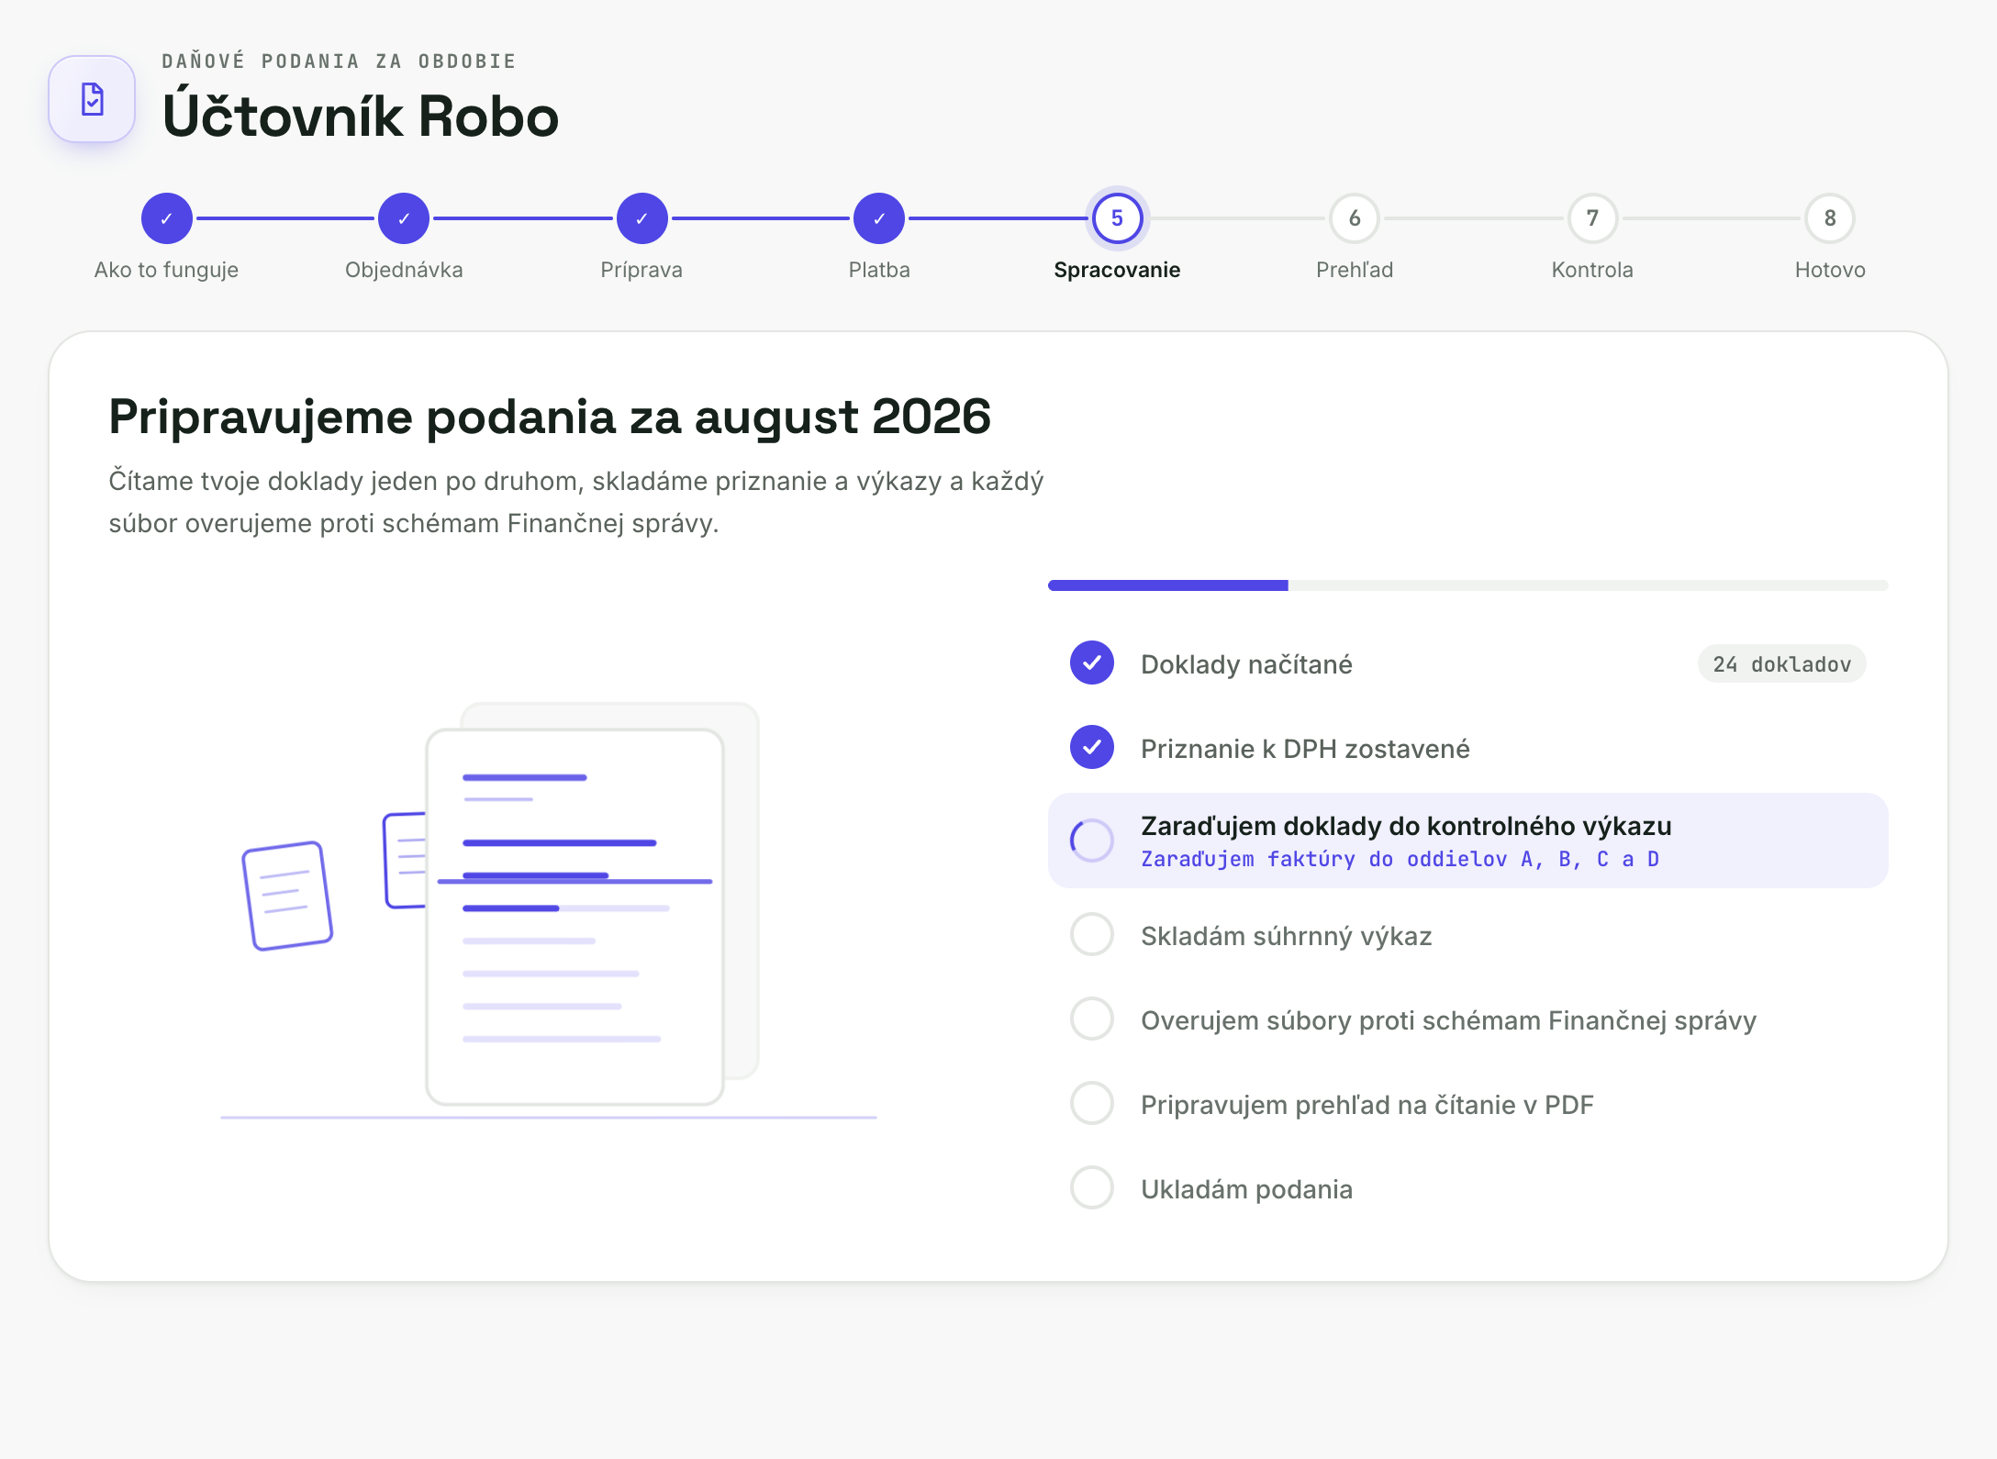
Task: Return to the Platba step
Action: 879,218
